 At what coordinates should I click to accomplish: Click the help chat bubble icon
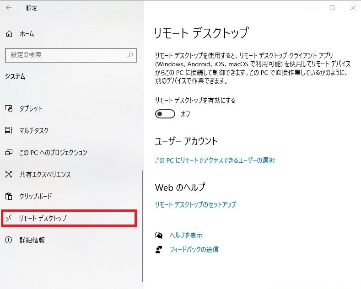coord(159,235)
